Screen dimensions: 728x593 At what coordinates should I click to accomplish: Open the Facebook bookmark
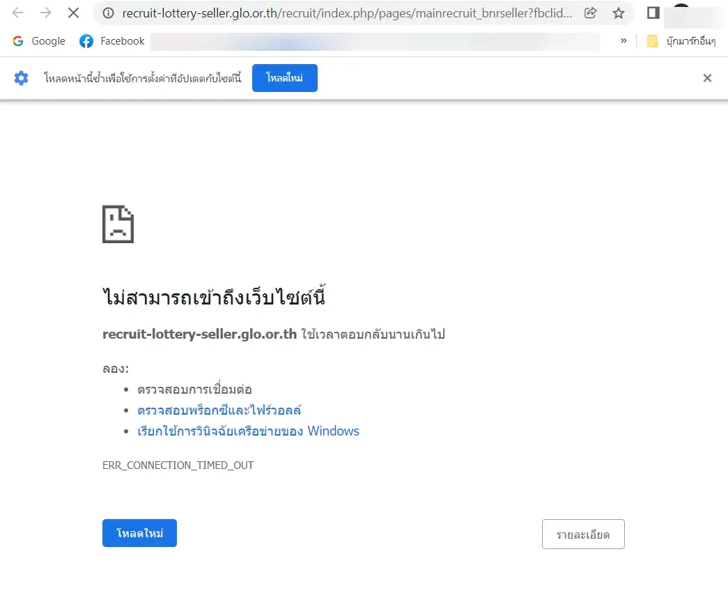pyautogui.click(x=112, y=41)
